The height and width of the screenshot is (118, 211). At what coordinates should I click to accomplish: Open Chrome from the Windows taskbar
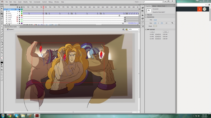click(9, 115)
